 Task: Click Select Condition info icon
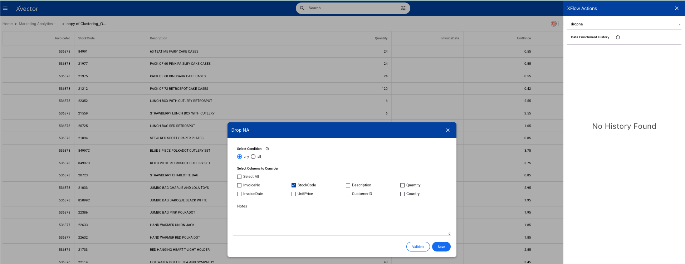267,149
